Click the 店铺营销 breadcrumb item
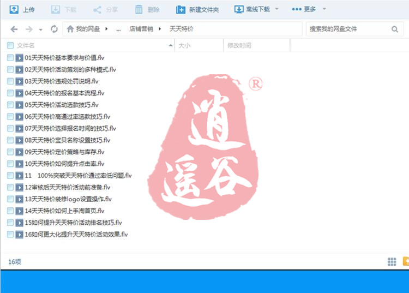The image size is (409, 293). [145, 29]
